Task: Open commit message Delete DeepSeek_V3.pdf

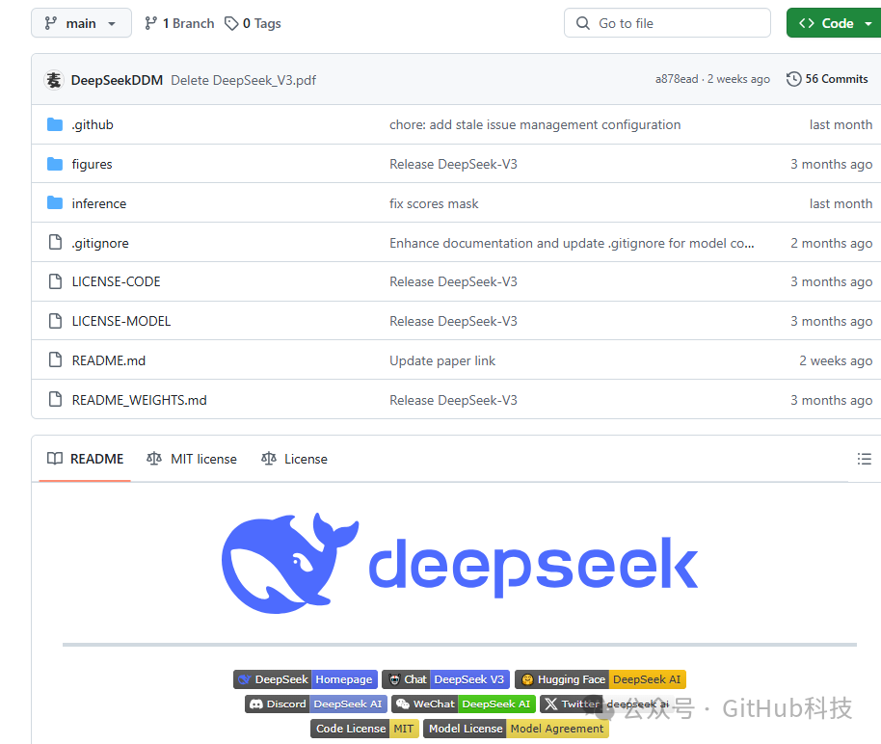Action: click(x=243, y=80)
